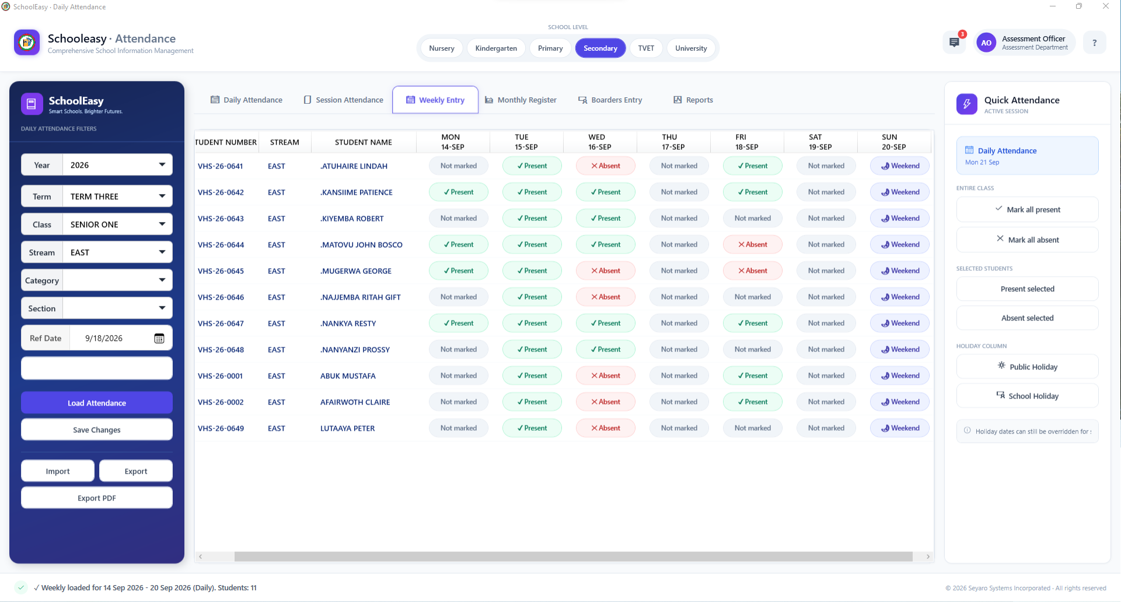This screenshot has height=602, width=1121.
Task: Select the Primary school level
Action: 550,48
